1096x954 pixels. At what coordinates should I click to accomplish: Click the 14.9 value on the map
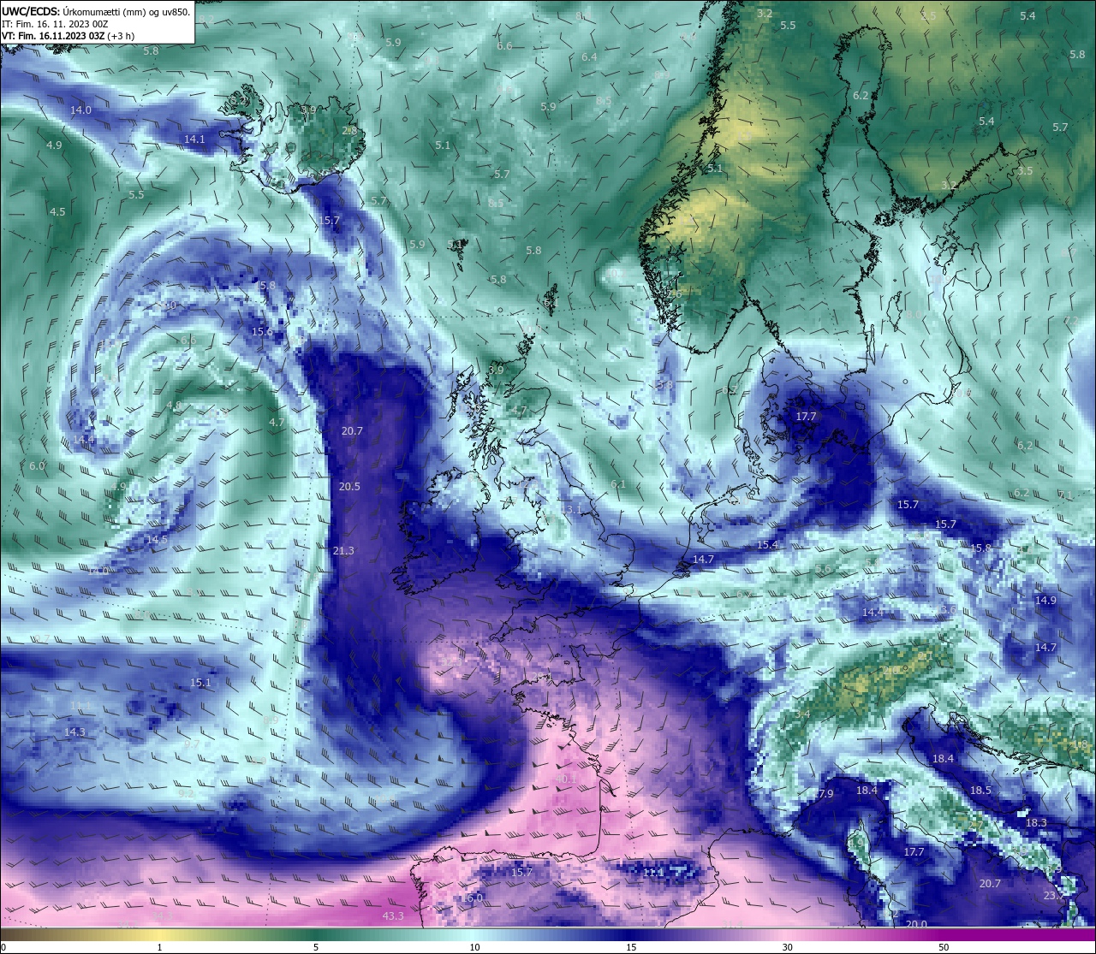pyautogui.click(x=1045, y=601)
